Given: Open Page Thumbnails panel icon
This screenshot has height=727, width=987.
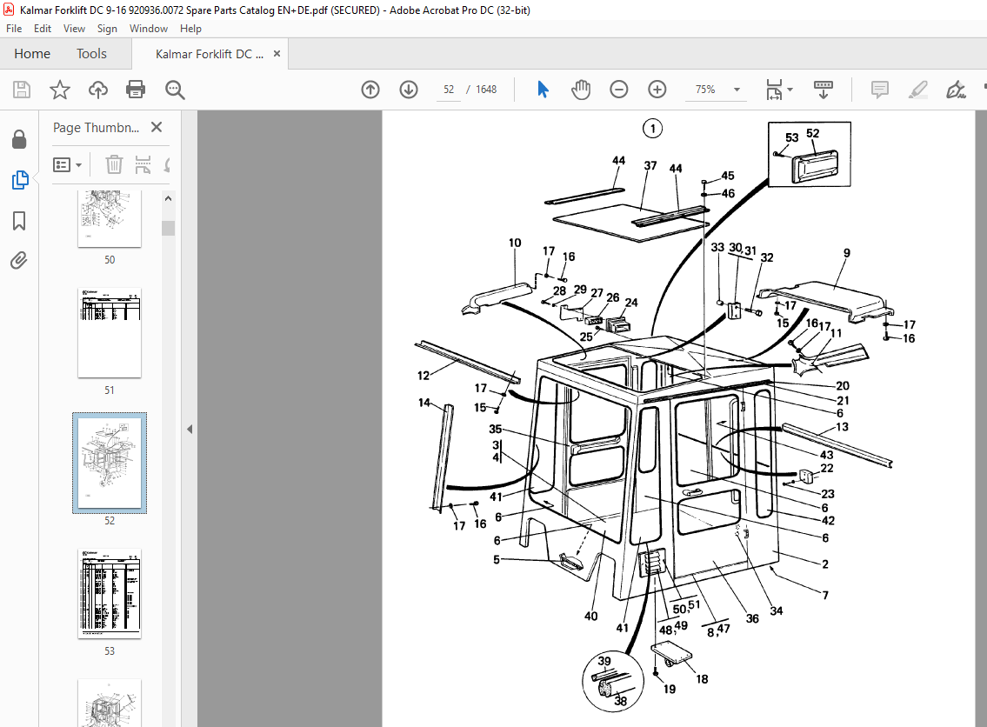Looking at the screenshot, I should pyautogui.click(x=19, y=180).
